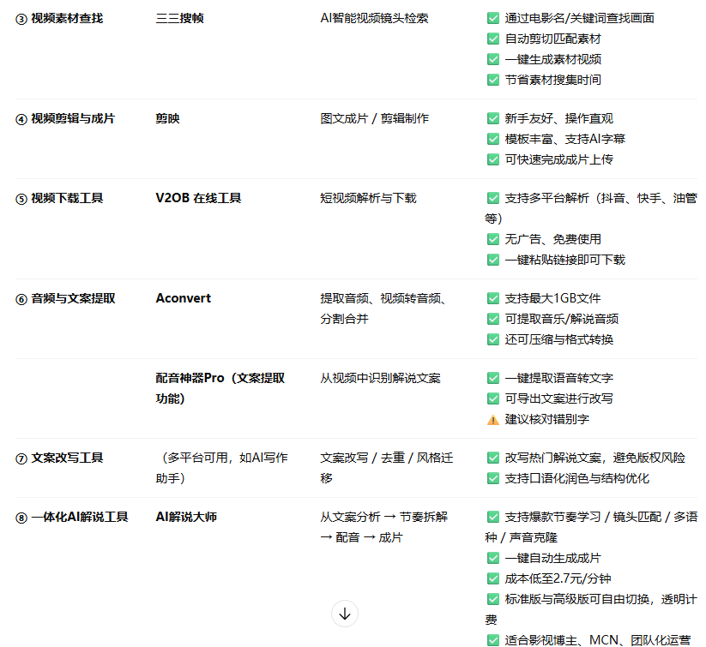This screenshot has width=706, height=647.
Task: Click the text 适合影视博主、MCN、团队化运营
Action: (x=598, y=640)
